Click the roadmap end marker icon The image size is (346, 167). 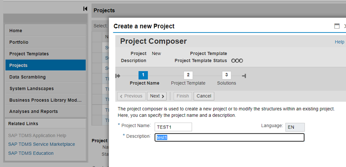(244, 76)
